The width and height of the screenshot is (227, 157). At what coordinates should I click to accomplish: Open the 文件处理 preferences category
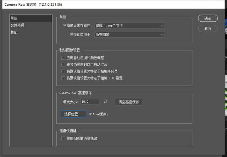click(31, 25)
